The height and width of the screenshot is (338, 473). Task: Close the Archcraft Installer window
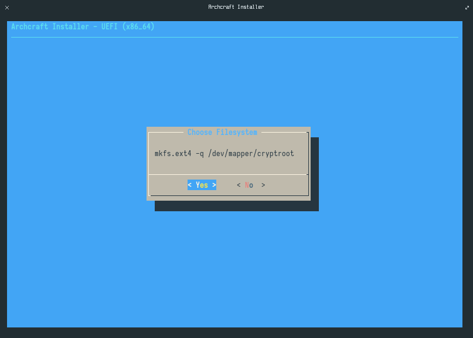click(x=7, y=8)
